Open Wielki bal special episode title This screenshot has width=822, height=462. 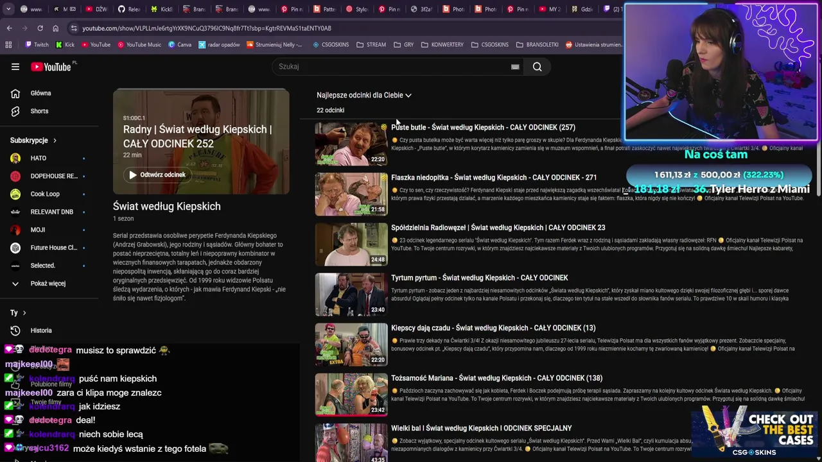pyautogui.click(x=482, y=428)
